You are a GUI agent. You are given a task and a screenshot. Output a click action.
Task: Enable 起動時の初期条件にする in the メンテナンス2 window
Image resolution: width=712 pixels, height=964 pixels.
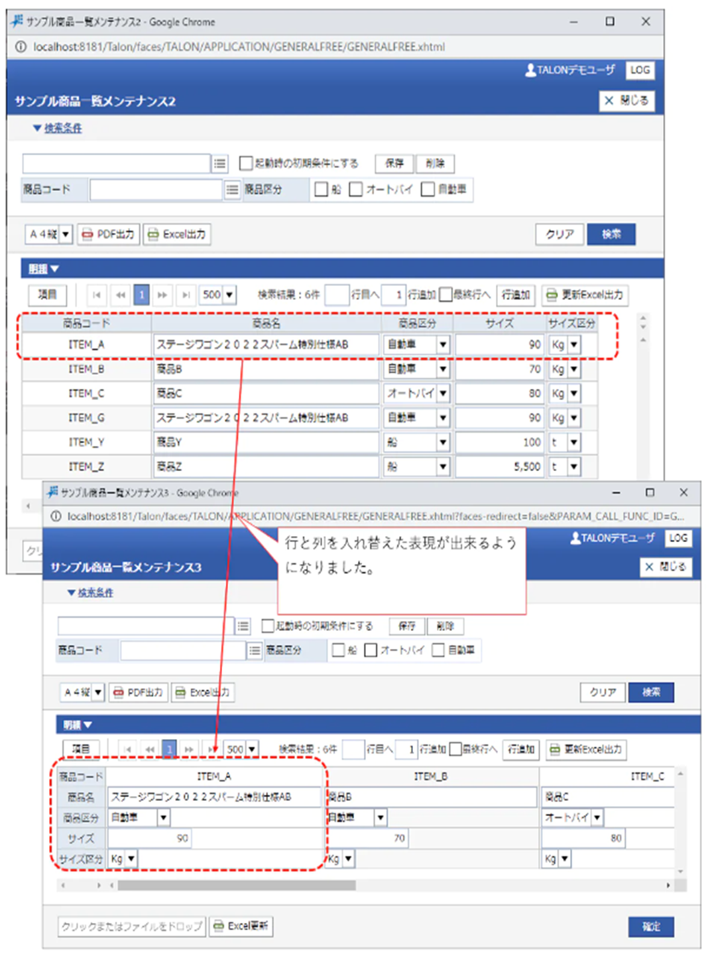pos(246,163)
